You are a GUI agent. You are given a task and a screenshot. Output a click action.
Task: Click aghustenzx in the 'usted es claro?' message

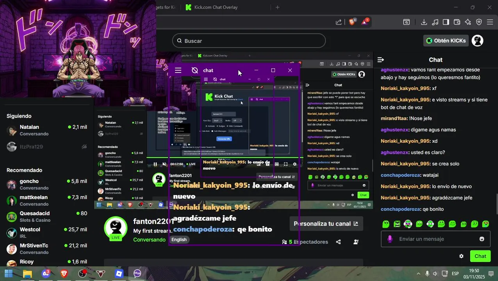coord(395,152)
